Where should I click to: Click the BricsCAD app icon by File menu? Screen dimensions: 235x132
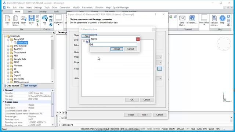4,7
